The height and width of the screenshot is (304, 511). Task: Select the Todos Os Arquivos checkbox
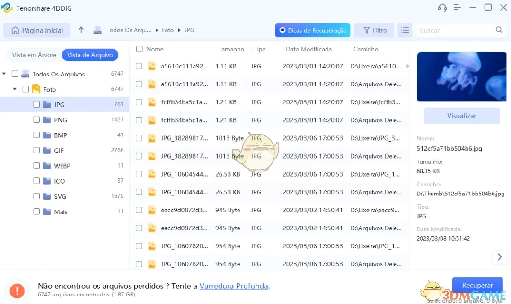point(15,74)
